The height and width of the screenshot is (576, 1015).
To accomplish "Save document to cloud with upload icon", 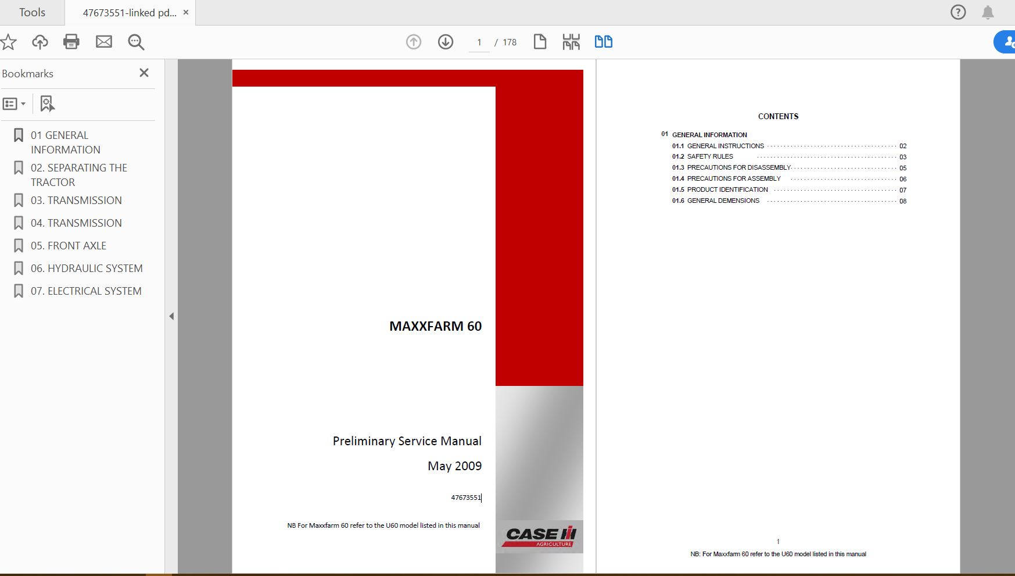I will click(x=40, y=41).
